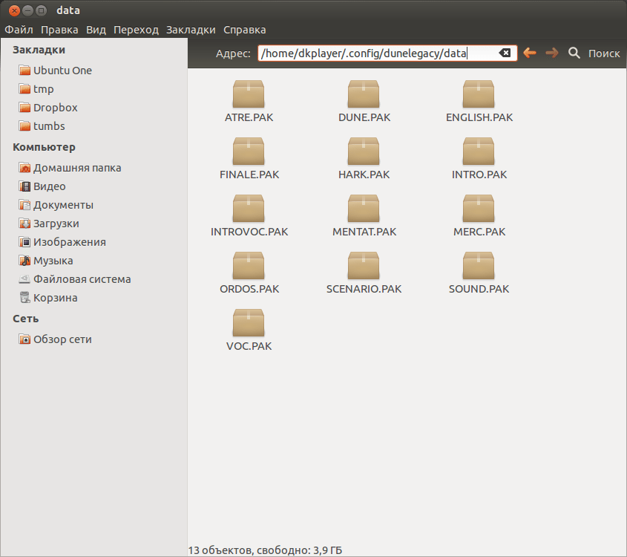The image size is (627, 557).
Task: Click the VOC.PAK file name
Action: (249, 346)
